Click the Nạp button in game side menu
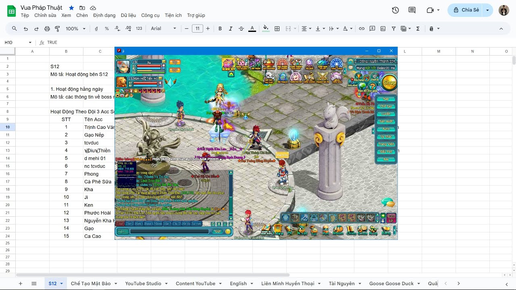 [386, 99]
